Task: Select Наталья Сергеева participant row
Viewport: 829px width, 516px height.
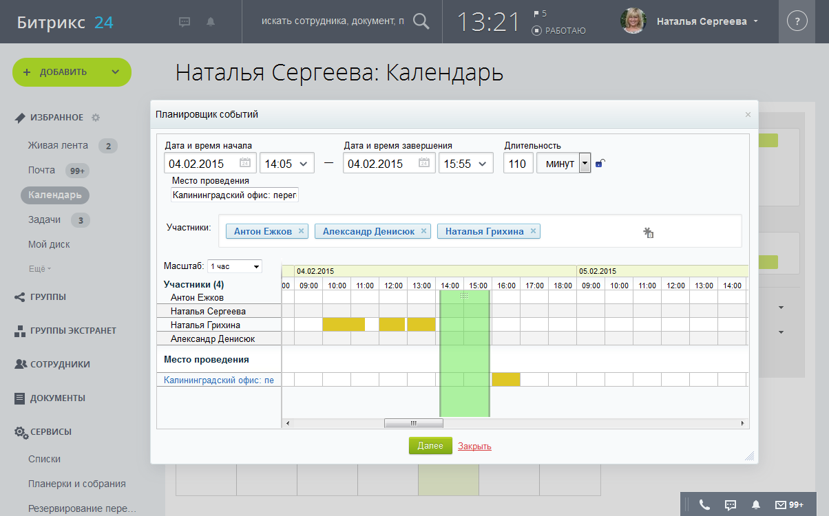Action: [219, 311]
